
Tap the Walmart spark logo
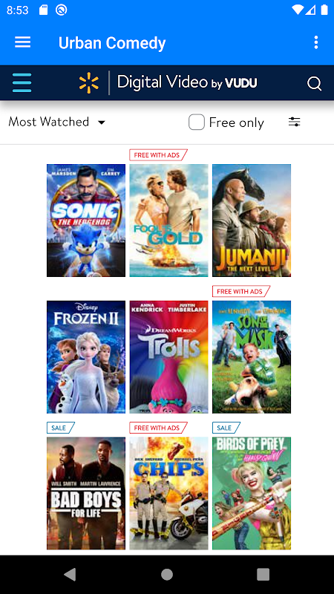(x=89, y=83)
